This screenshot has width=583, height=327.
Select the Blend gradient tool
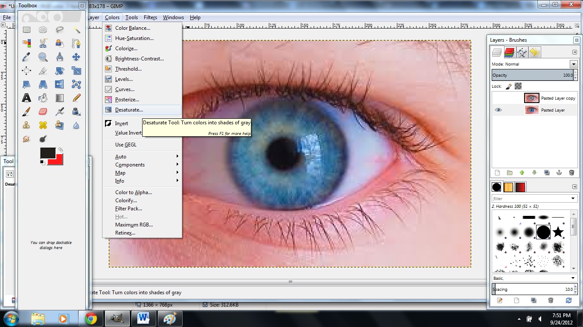coord(60,98)
